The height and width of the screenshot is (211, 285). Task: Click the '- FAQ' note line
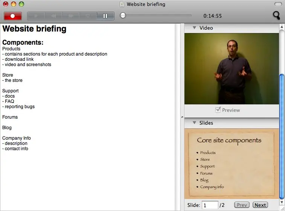tap(8, 101)
